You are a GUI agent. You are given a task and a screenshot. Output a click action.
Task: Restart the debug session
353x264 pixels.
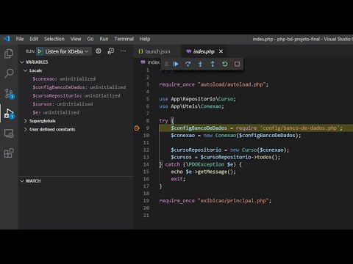coord(225,64)
